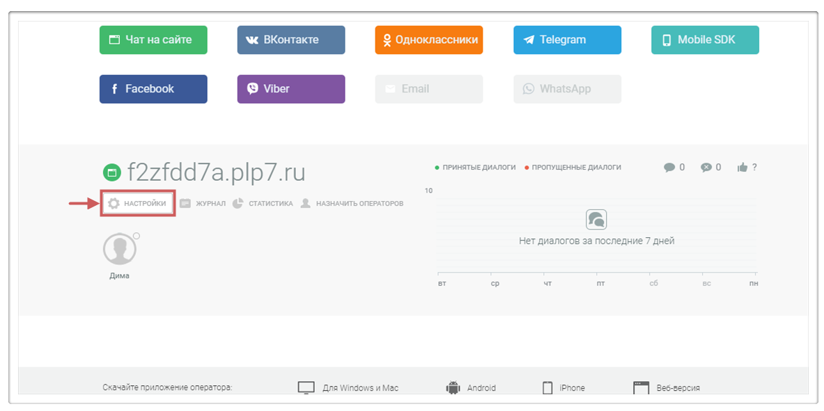Click operator Дима's avatar
Viewport: 824px width, 411px height.
(119, 250)
